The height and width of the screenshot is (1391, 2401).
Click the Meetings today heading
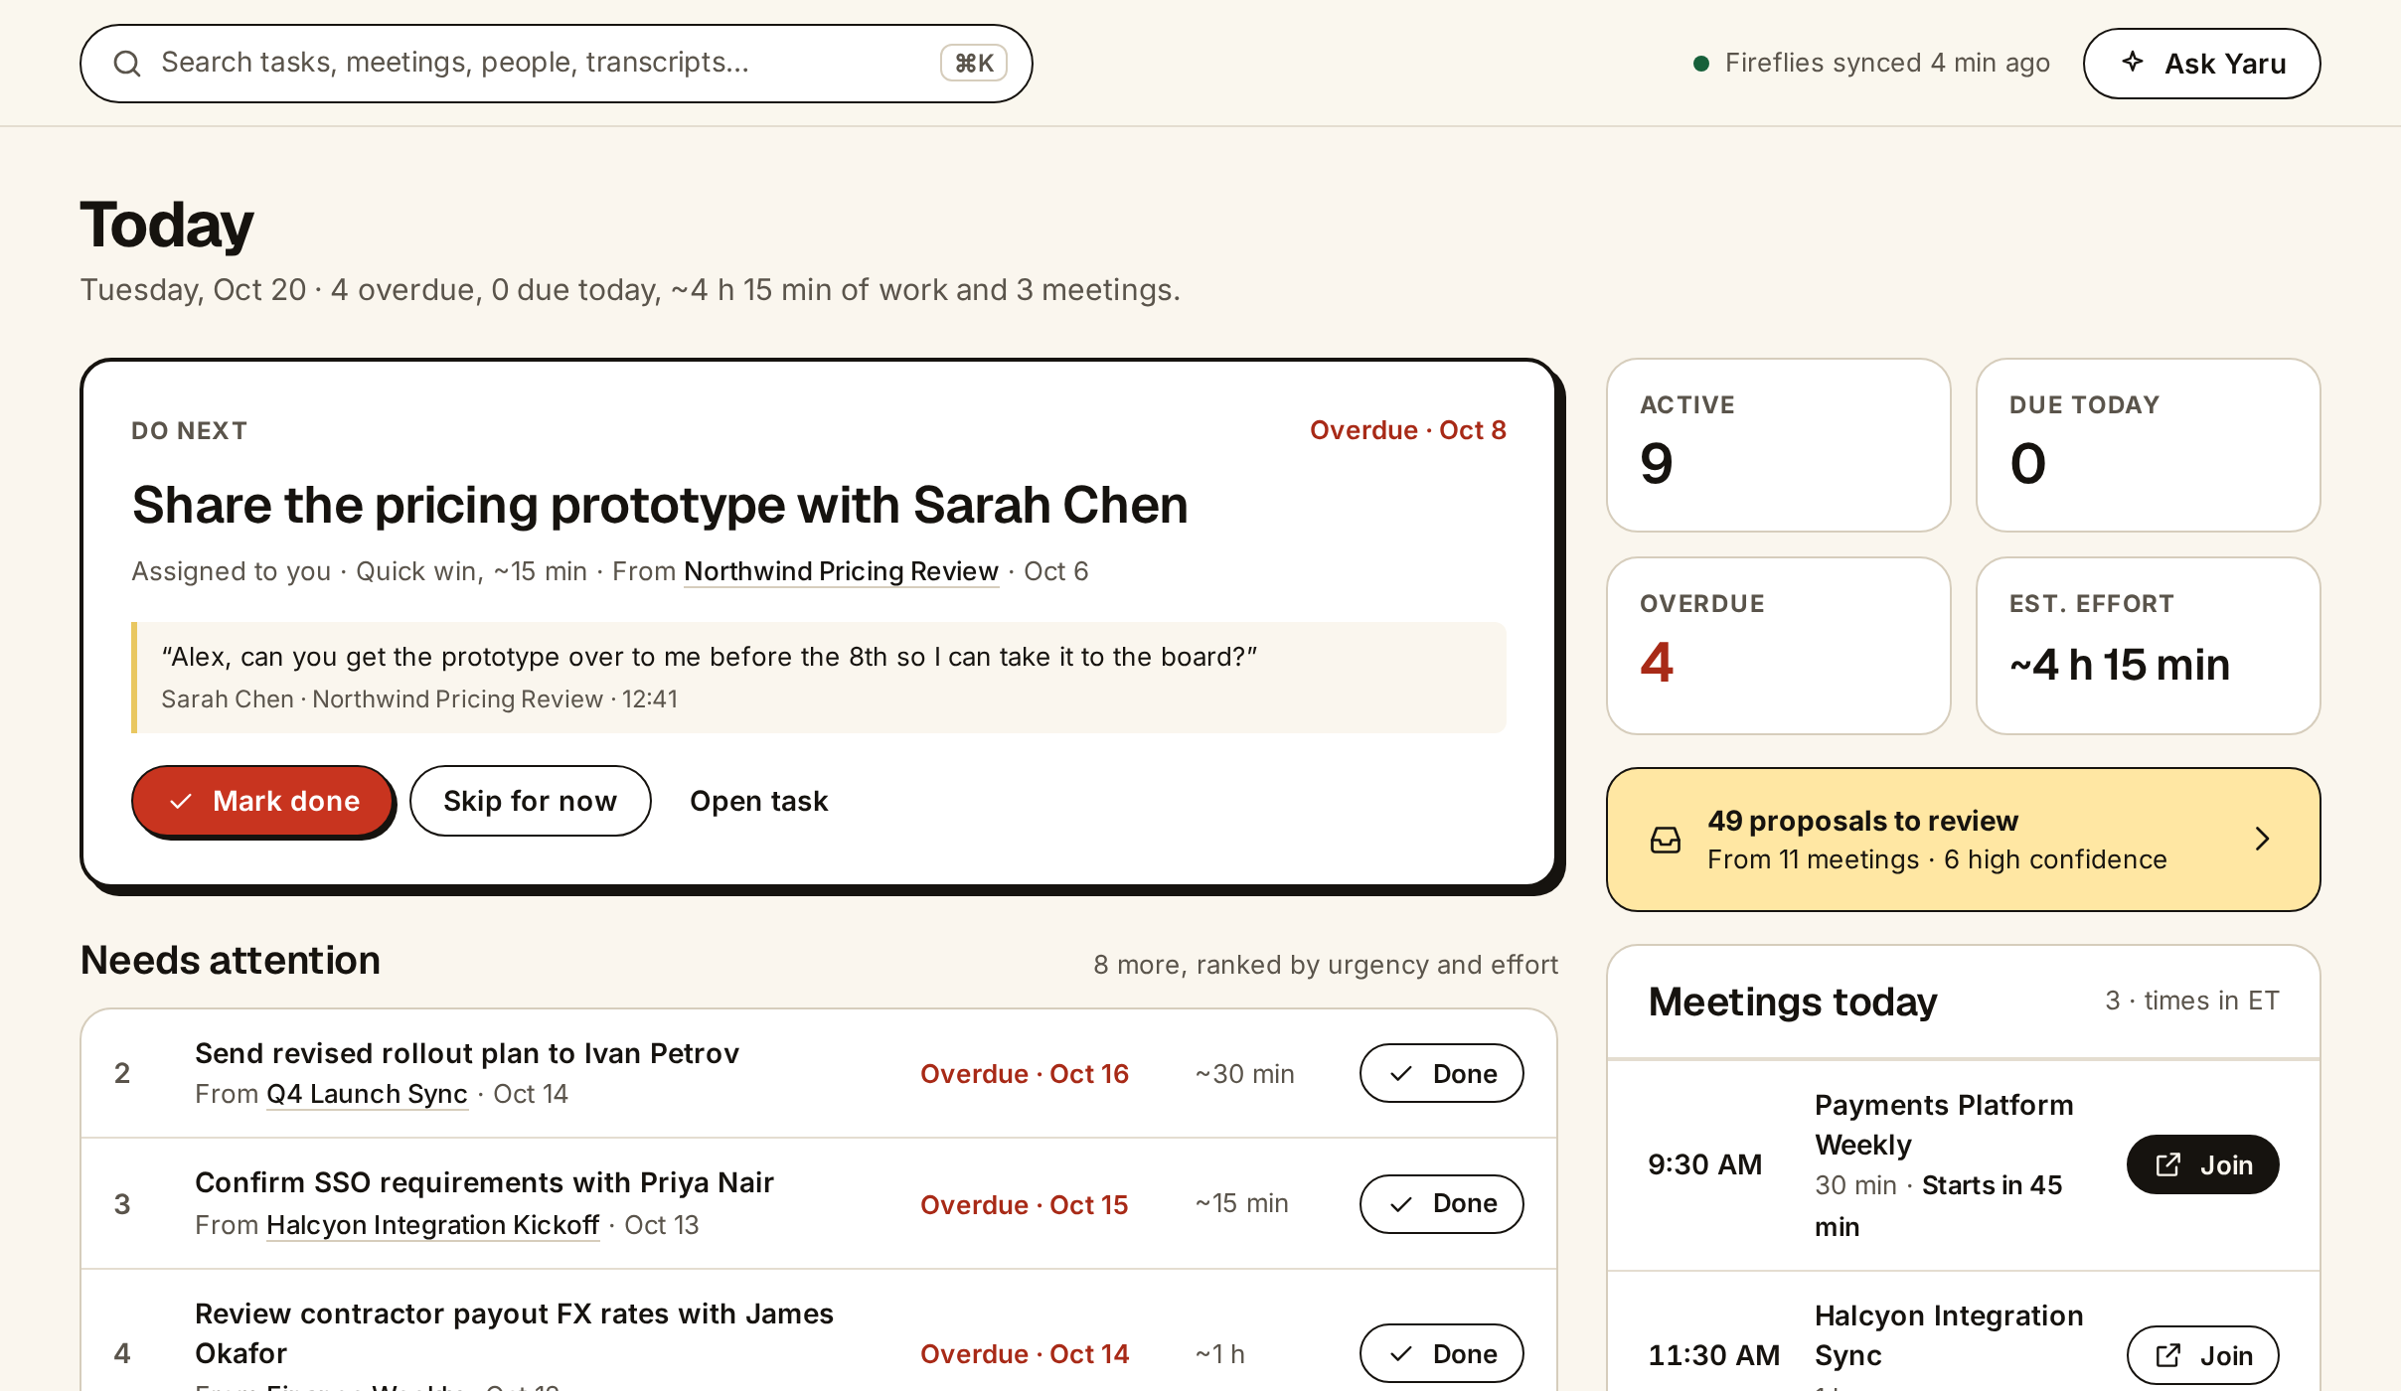pyautogui.click(x=1793, y=1002)
